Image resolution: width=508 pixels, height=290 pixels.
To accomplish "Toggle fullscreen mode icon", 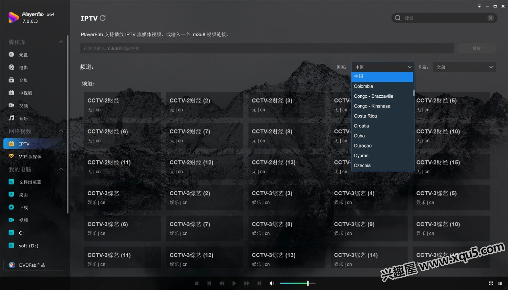I will point(491,283).
